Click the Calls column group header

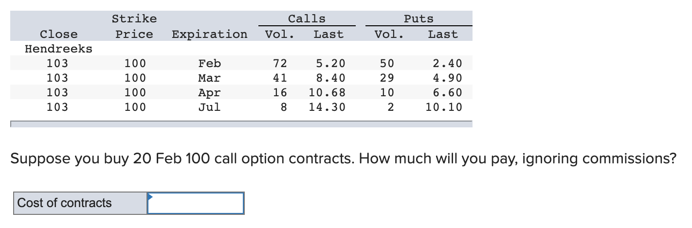click(307, 19)
